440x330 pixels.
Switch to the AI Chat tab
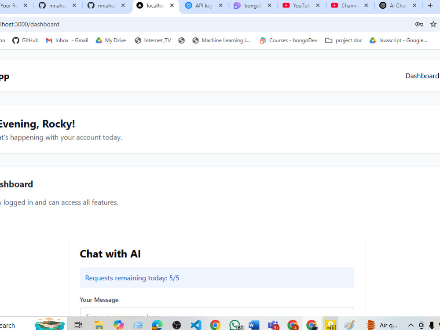point(394,5)
